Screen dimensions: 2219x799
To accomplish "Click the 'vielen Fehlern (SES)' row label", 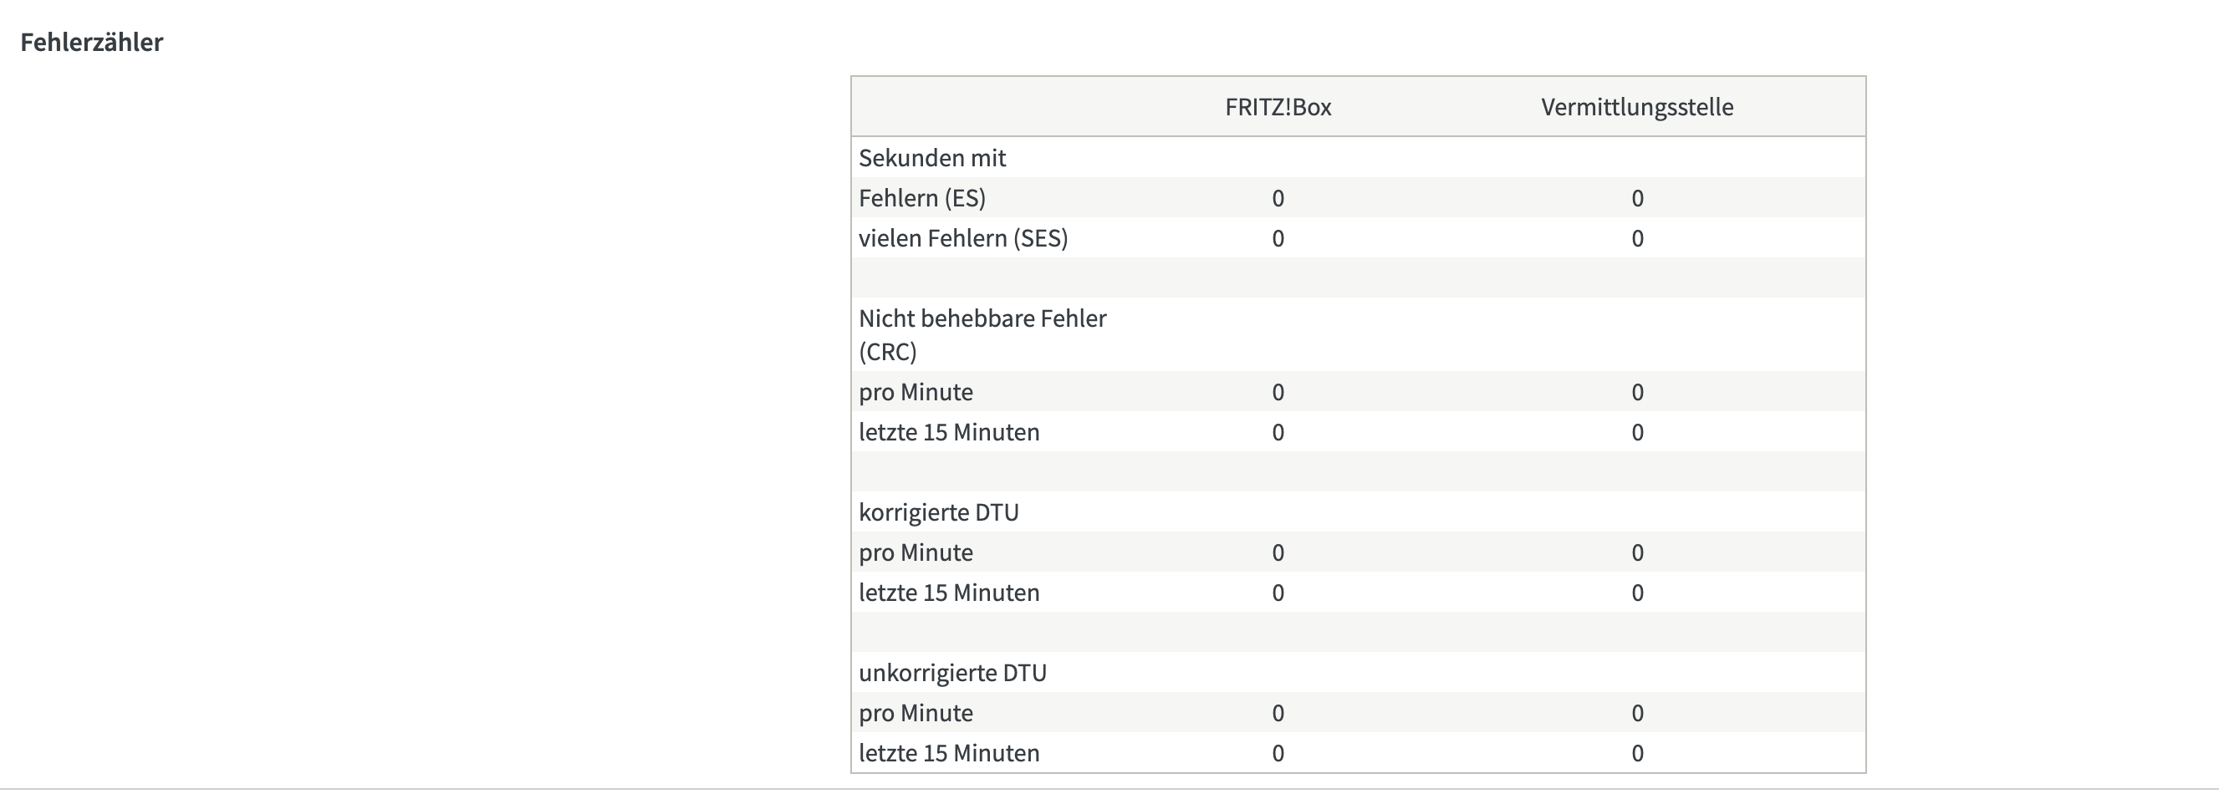I will coord(963,237).
